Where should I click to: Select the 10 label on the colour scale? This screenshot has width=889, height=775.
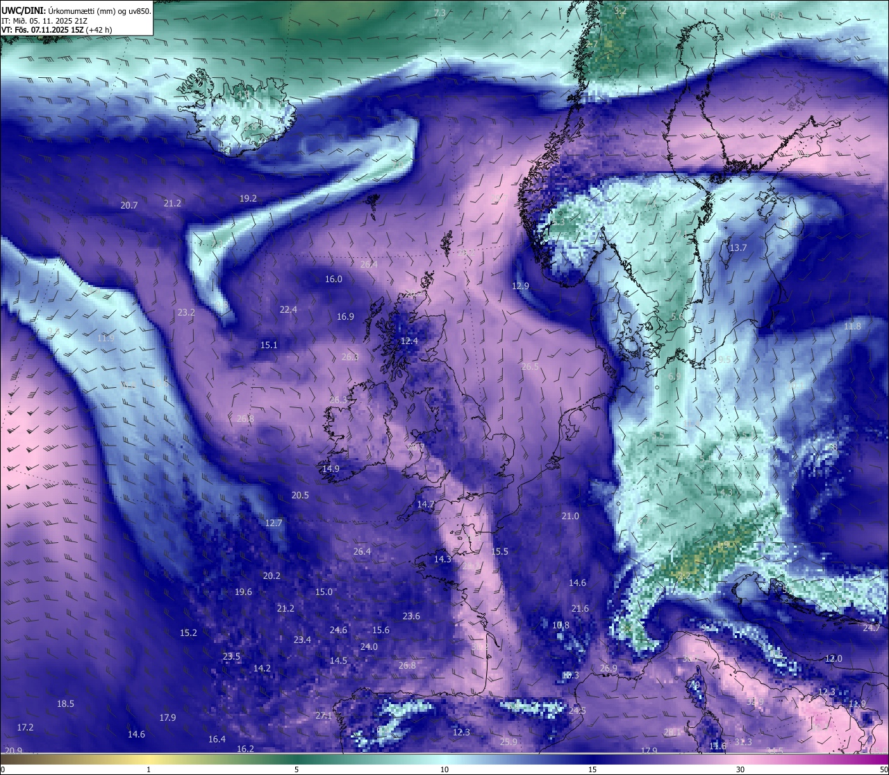(x=444, y=769)
